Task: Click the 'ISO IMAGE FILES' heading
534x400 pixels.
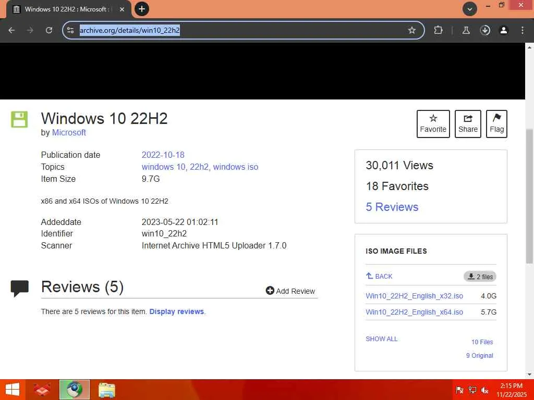Action: point(396,251)
